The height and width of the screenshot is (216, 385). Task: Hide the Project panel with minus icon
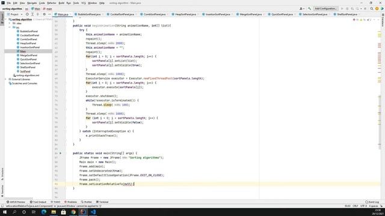49,14
